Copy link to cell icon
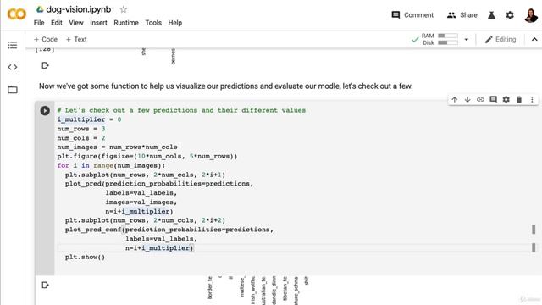The width and height of the screenshot is (542, 305). pyautogui.click(x=480, y=100)
